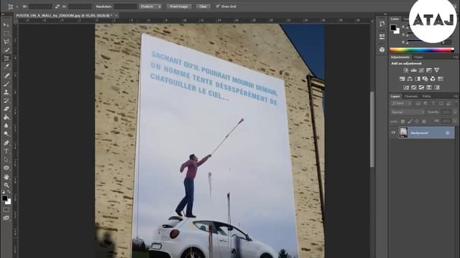Select the Hand tool
Viewport: 460px width, 258px height.
6,177
